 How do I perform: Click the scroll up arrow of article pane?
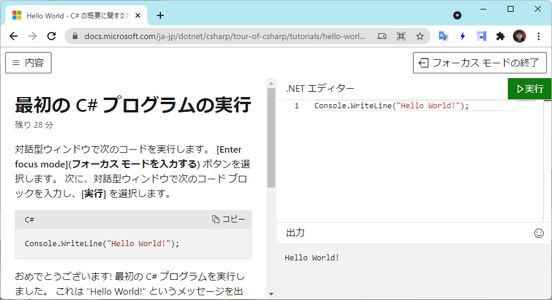tap(271, 83)
